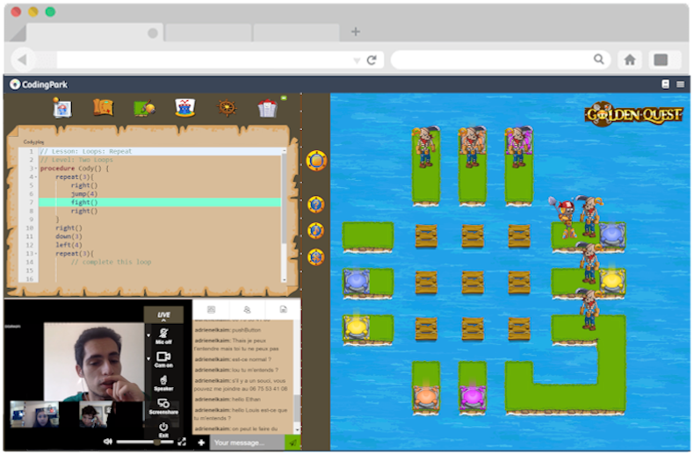694x454 pixels.
Task: Click the orange pedestal on the island
Action: click(426, 396)
